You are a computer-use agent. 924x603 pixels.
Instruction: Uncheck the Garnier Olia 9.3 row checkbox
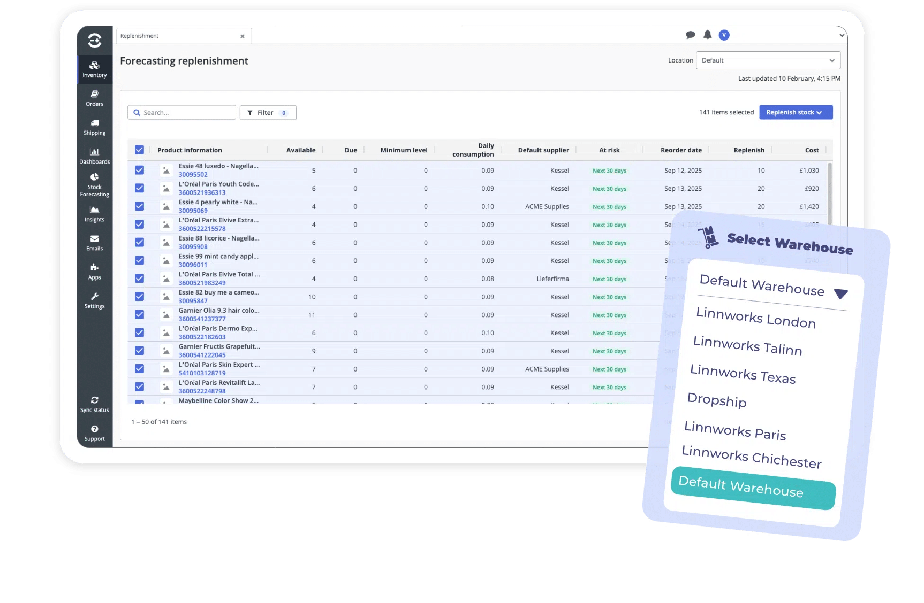[139, 315]
